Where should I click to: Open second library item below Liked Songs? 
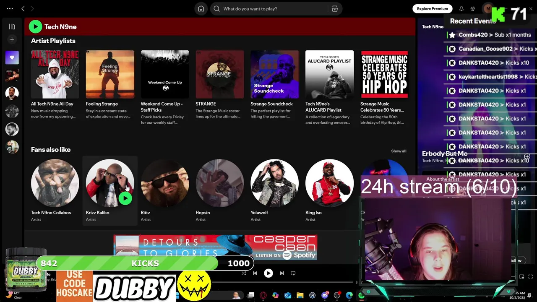(12, 75)
